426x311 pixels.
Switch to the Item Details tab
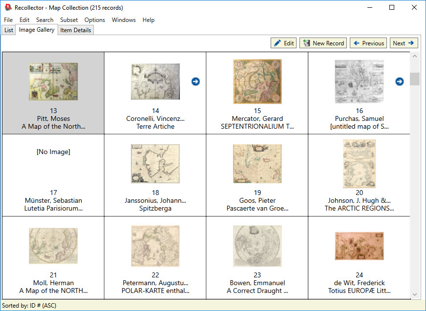tap(76, 30)
